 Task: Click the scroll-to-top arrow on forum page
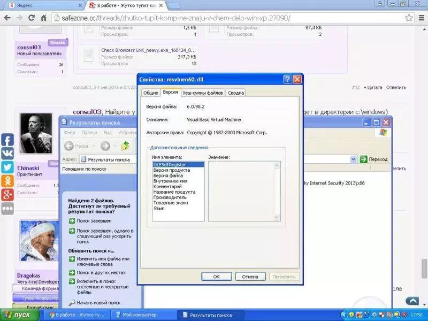[412, 301]
